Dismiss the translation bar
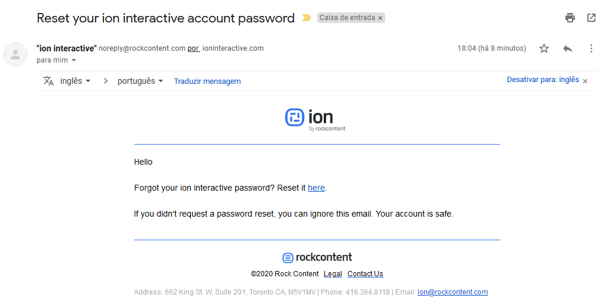This screenshot has width=602, height=304. click(x=585, y=81)
